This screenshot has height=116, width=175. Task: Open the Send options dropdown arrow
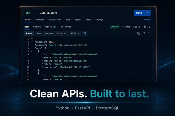pos(148,13)
